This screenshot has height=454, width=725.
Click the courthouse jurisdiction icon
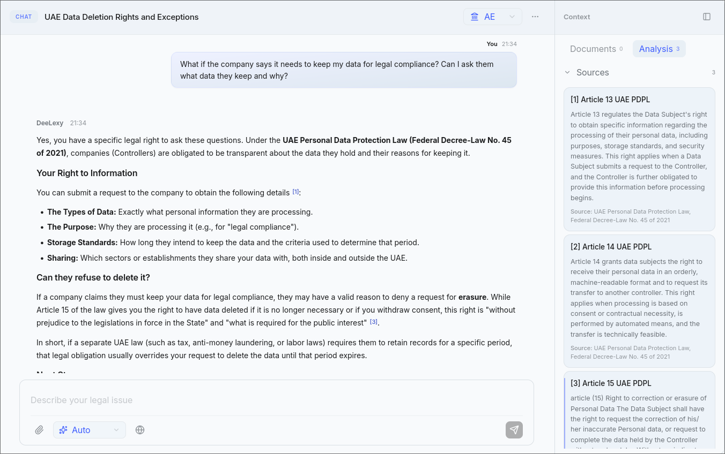click(475, 17)
